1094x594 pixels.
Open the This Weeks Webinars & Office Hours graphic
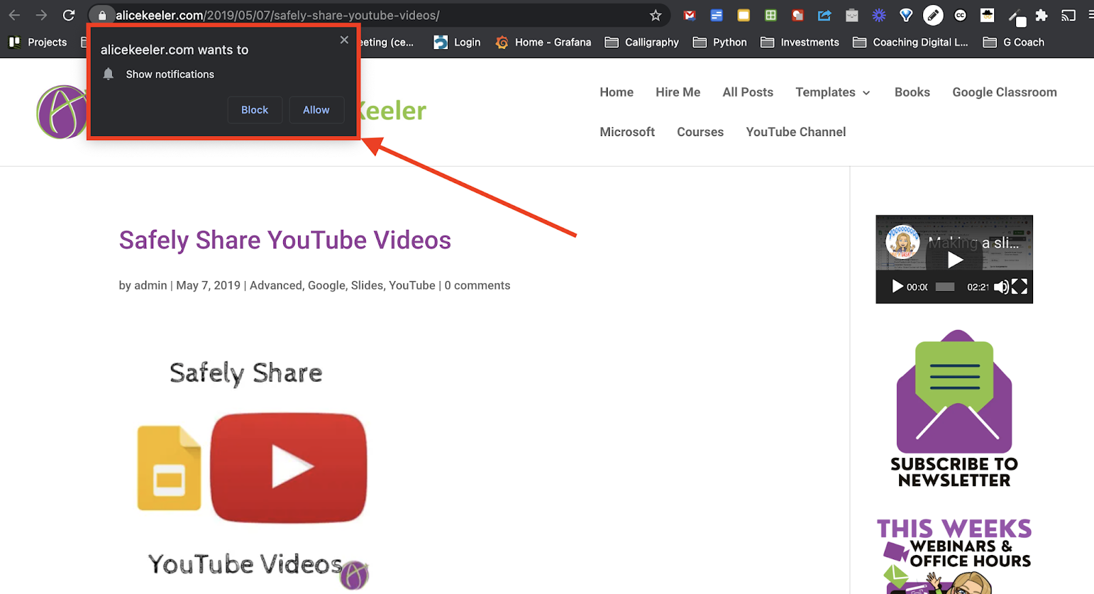coord(955,556)
